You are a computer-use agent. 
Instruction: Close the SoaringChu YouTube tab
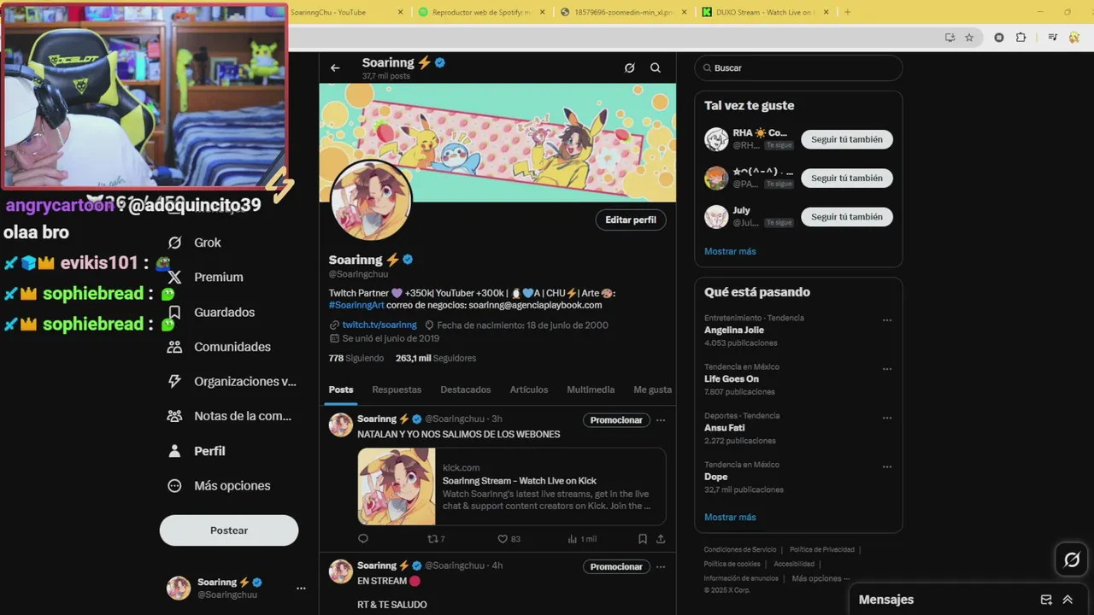tap(401, 12)
